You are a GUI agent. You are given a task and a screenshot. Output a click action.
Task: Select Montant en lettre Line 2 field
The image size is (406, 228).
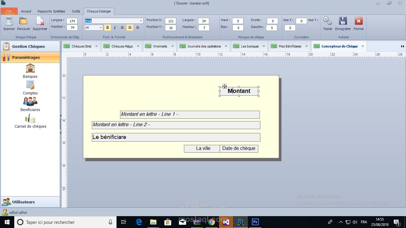[176, 125]
